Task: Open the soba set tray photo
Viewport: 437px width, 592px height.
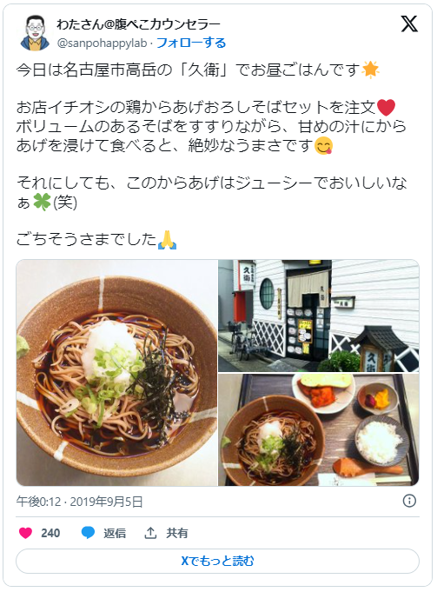Action: 319,429
